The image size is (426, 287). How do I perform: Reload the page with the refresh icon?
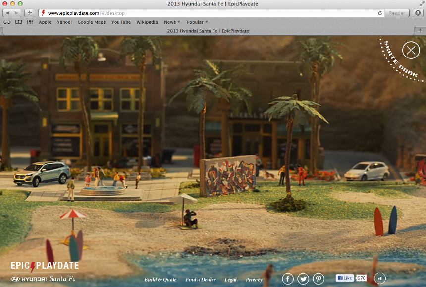(x=380, y=13)
